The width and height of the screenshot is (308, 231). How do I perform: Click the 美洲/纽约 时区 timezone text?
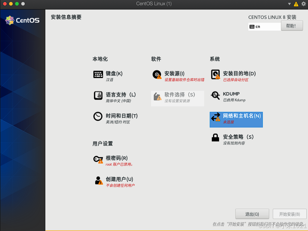coord(118,122)
